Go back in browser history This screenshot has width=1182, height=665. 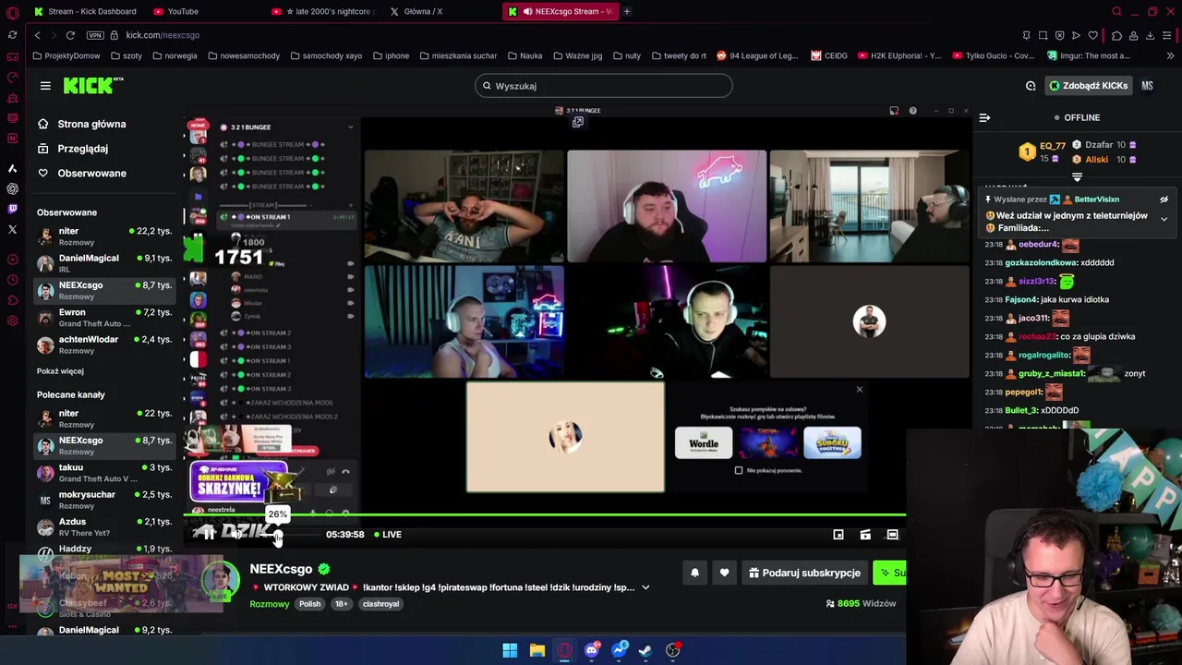tap(37, 35)
